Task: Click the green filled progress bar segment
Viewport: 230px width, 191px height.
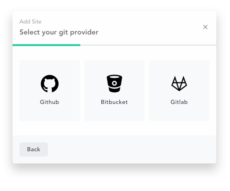Action: (46, 45)
